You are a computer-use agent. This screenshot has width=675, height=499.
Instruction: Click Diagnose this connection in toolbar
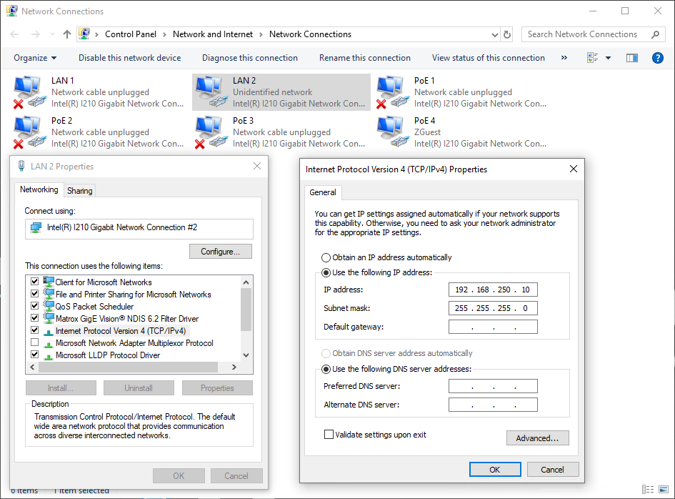tap(249, 58)
